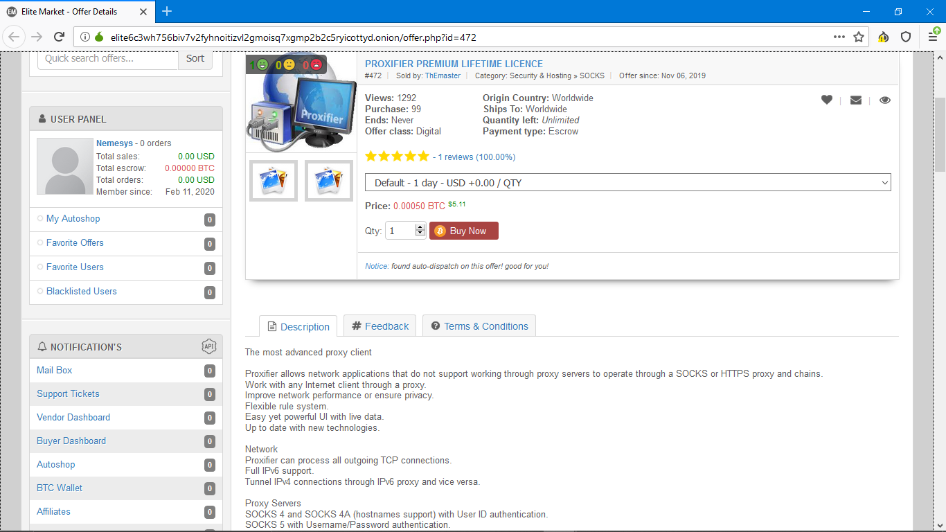
Task: Open the Terms & Conditions tab
Action: point(479,326)
